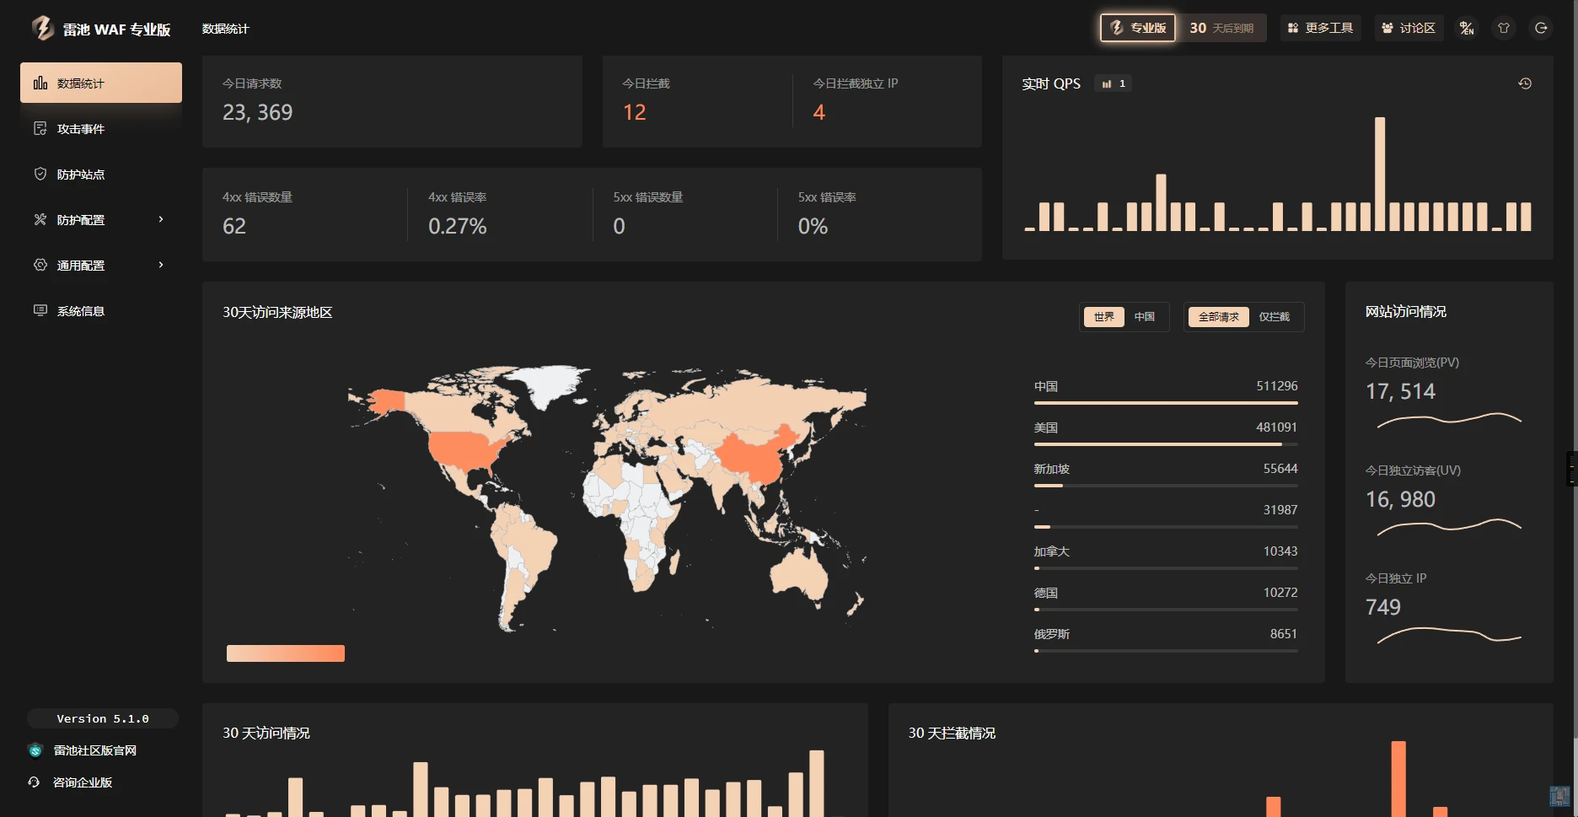
Task: Click the tallest bar in 实时 QPS chart
Action: pyautogui.click(x=1380, y=174)
